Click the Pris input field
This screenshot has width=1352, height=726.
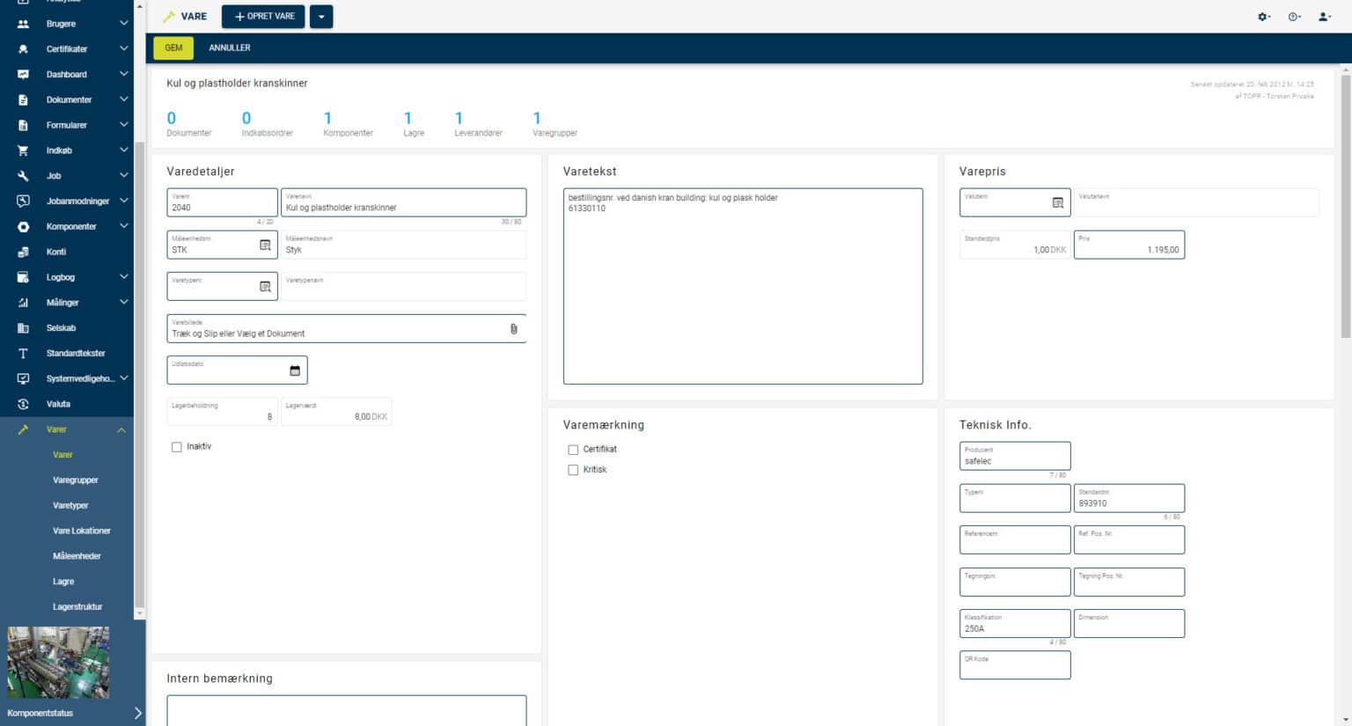(x=1129, y=245)
